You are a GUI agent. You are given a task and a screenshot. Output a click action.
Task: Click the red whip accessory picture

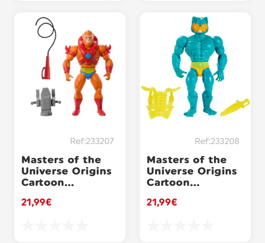click(x=46, y=48)
